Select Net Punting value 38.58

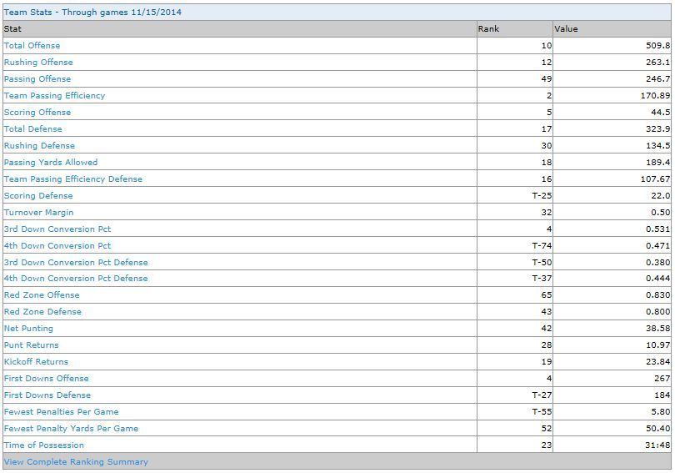(x=657, y=329)
